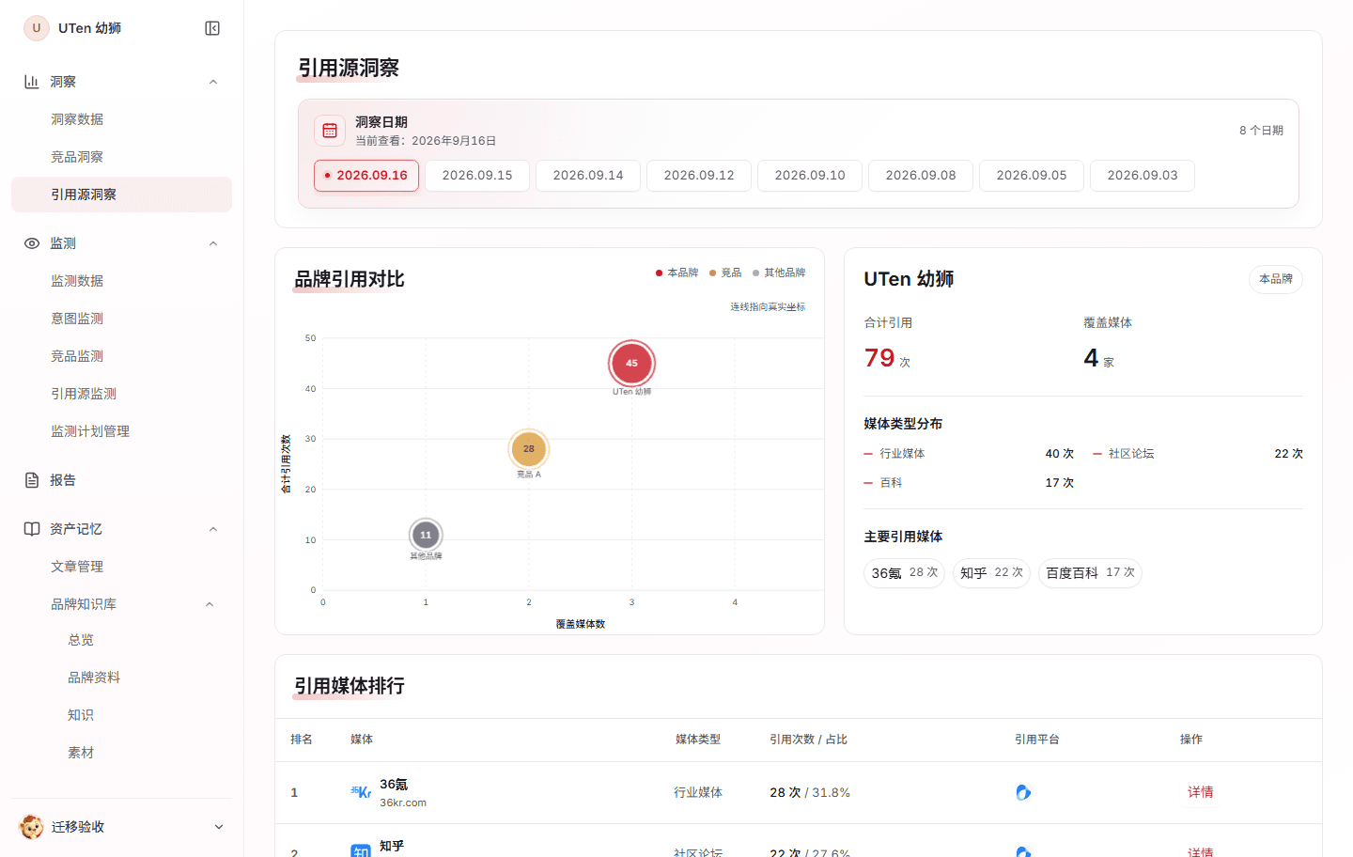Click the 本品牌 tag on the UTen card
This screenshot has width=1353, height=857.
pyautogui.click(x=1276, y=279)
